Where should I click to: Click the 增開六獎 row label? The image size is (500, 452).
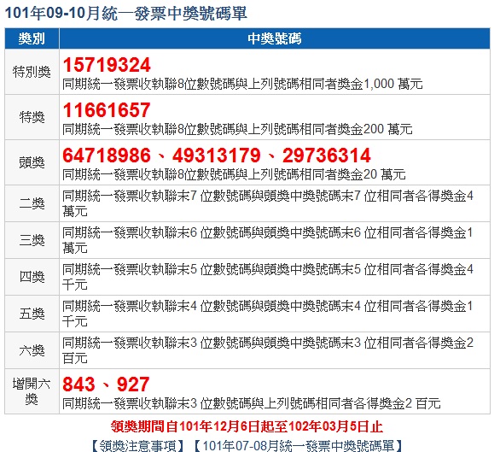tap(32, 391)
